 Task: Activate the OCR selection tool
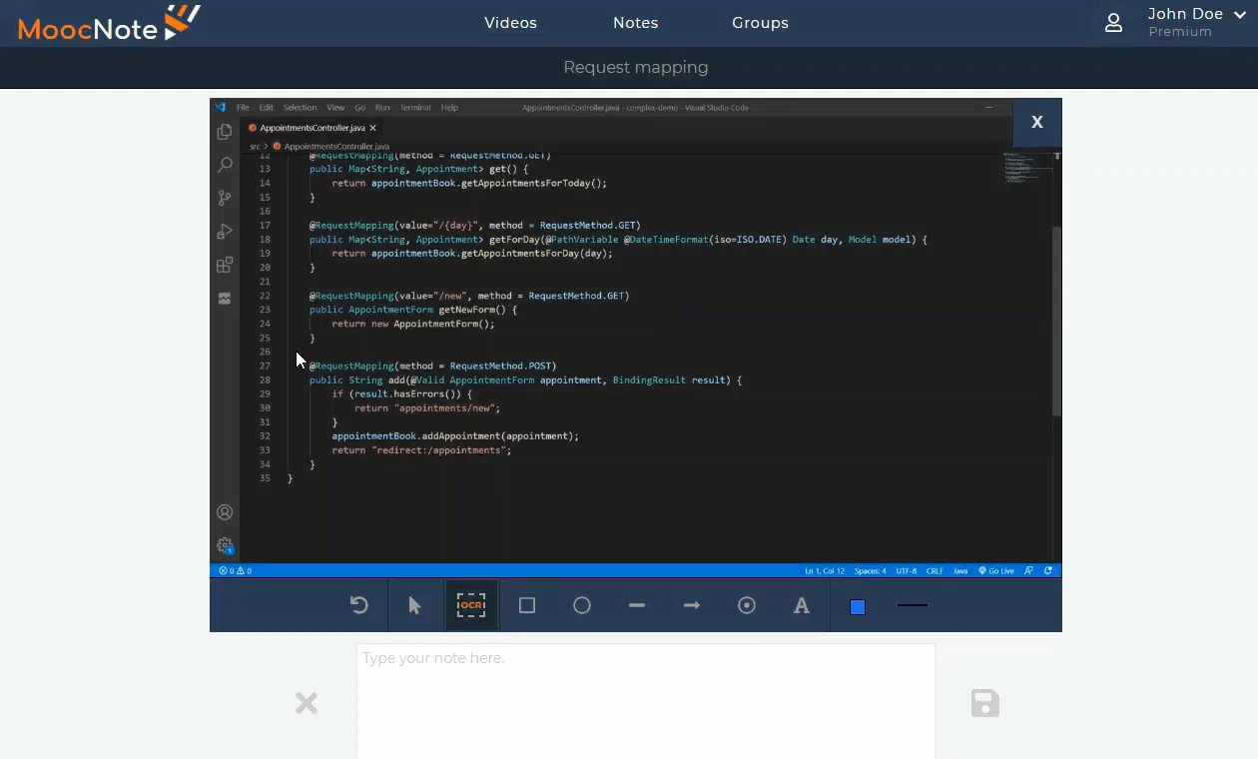point(471,605)
